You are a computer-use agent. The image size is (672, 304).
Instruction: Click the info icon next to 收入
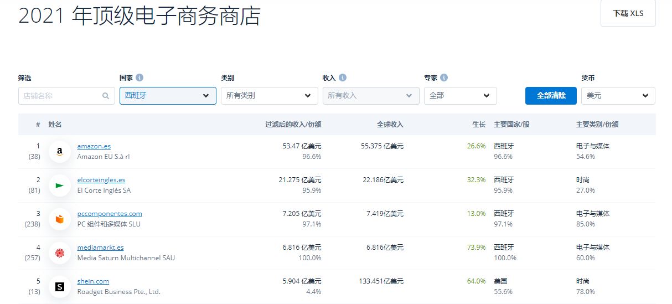pyautogui.click(x=343, y=78)
